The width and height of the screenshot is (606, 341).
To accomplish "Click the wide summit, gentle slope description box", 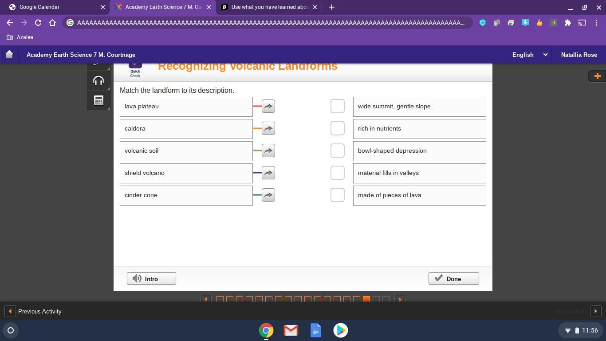I will (420, 107).
